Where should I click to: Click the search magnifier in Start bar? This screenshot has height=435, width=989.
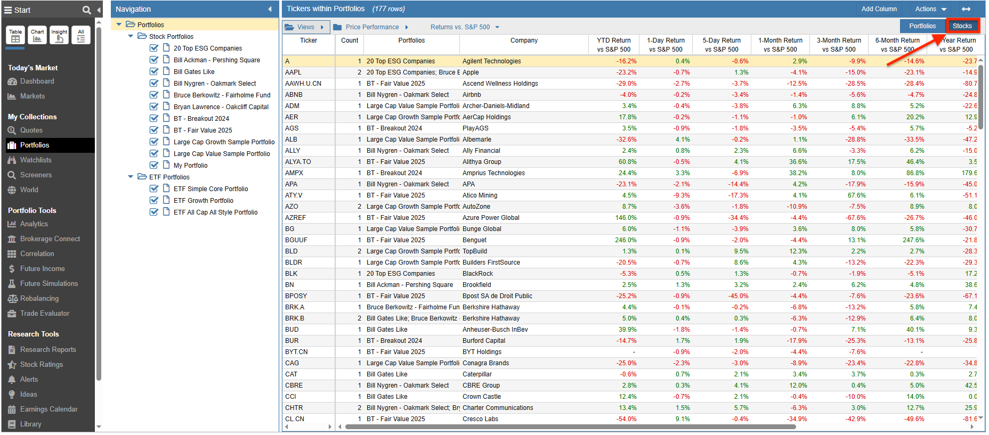pyautogui.click(x=86, y=10)
